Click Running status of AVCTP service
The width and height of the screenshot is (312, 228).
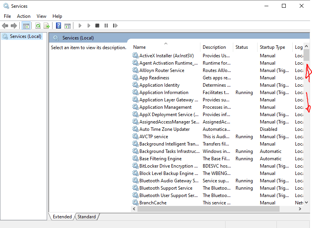click(244, 137)
